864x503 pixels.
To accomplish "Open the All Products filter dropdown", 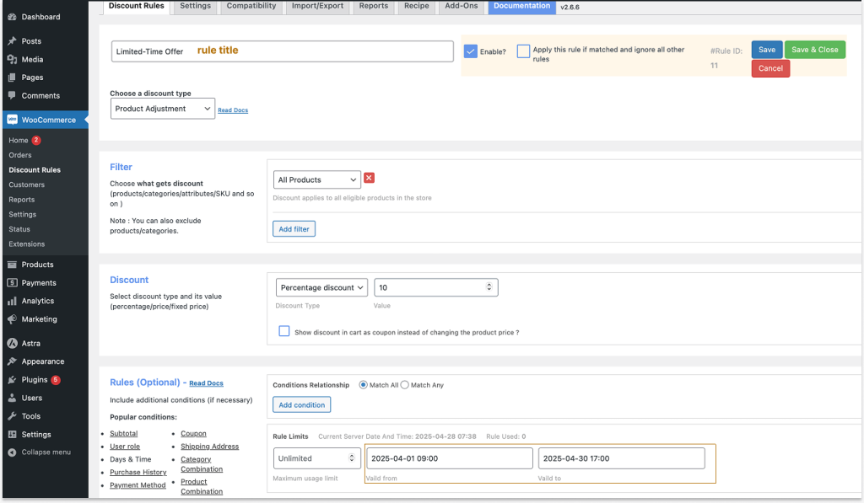I will pyautogui.click(x=317, y=180).
